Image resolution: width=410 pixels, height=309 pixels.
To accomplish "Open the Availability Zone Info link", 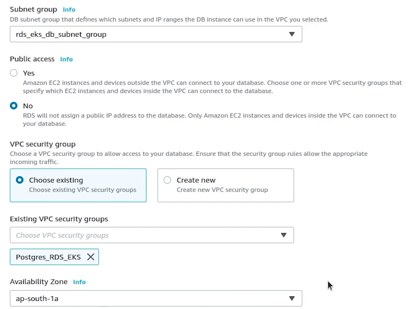I will [79, 282].
